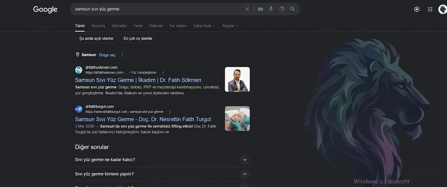Open the Görseller tab
Image resolution: width=447 pixels, height=187 pixels.
(x=119, y=26)
